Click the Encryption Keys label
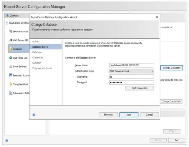 pos(20,84)
